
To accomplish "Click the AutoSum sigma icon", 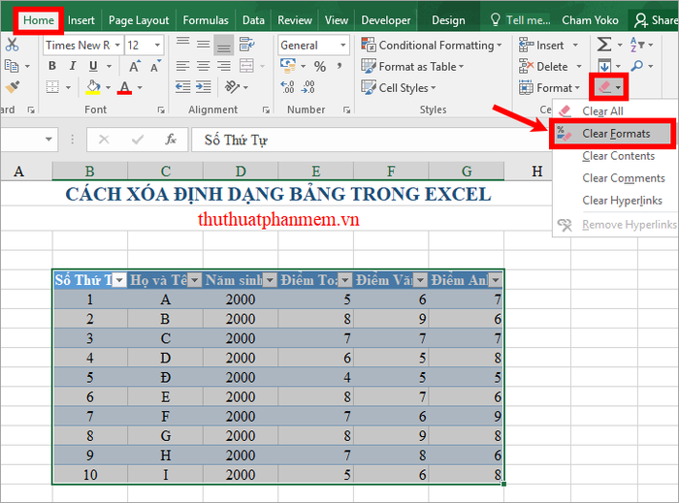I will pos(604,45).
